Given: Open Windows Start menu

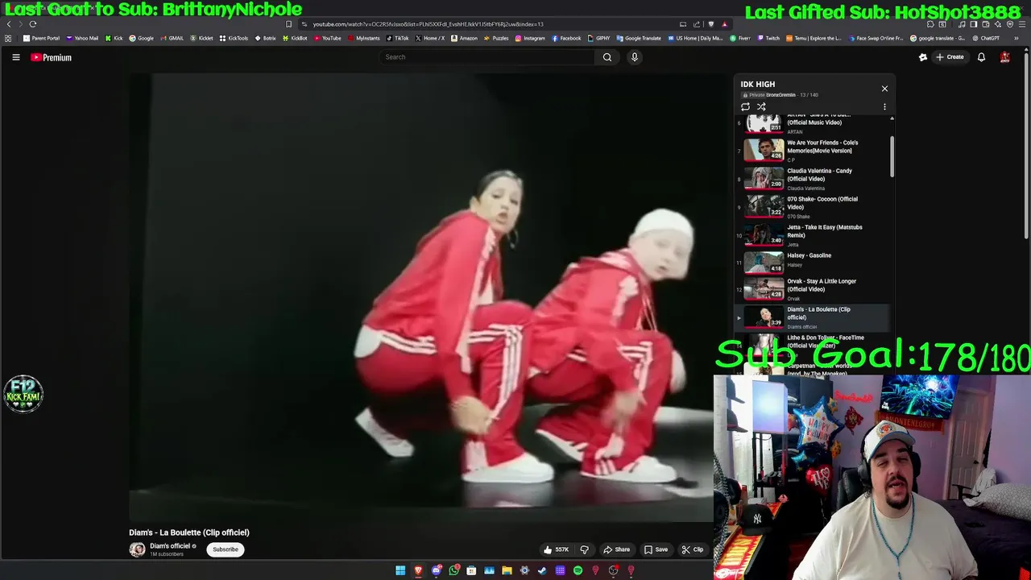Looking at the screenshot, I should click(x=400, y=570).
